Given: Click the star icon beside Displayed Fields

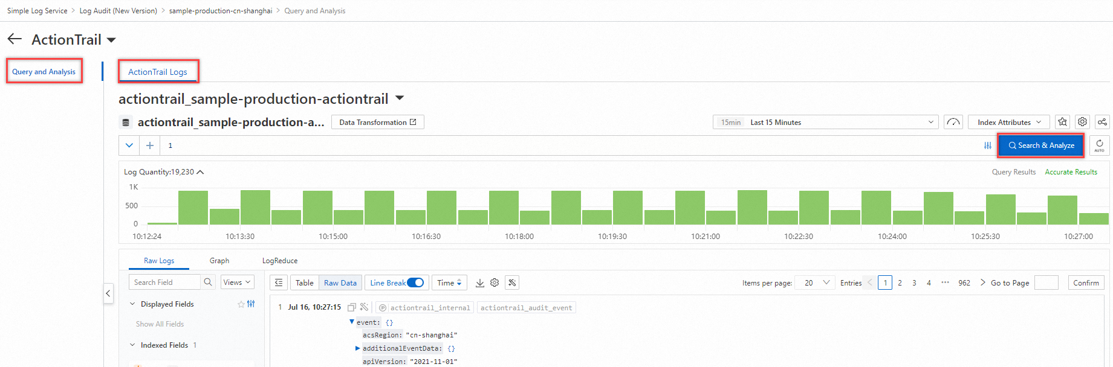Looking at the screenshot, I should point(241,304).
